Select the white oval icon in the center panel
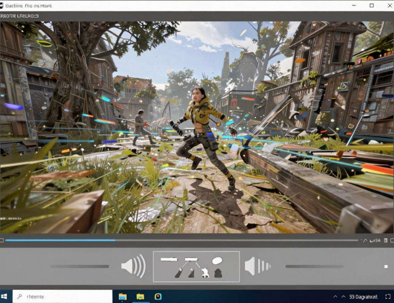394x303 pixels. tap(217, 261)
